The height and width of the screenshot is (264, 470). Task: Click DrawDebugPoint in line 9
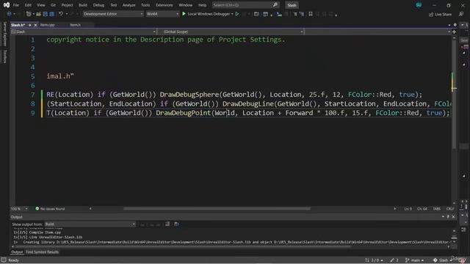tap(183, 113)
